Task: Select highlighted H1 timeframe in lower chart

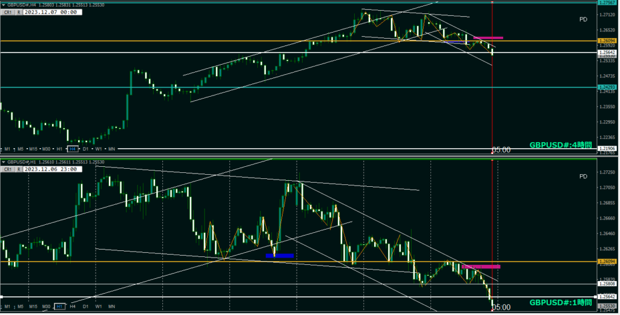Action: pos(59,307)
